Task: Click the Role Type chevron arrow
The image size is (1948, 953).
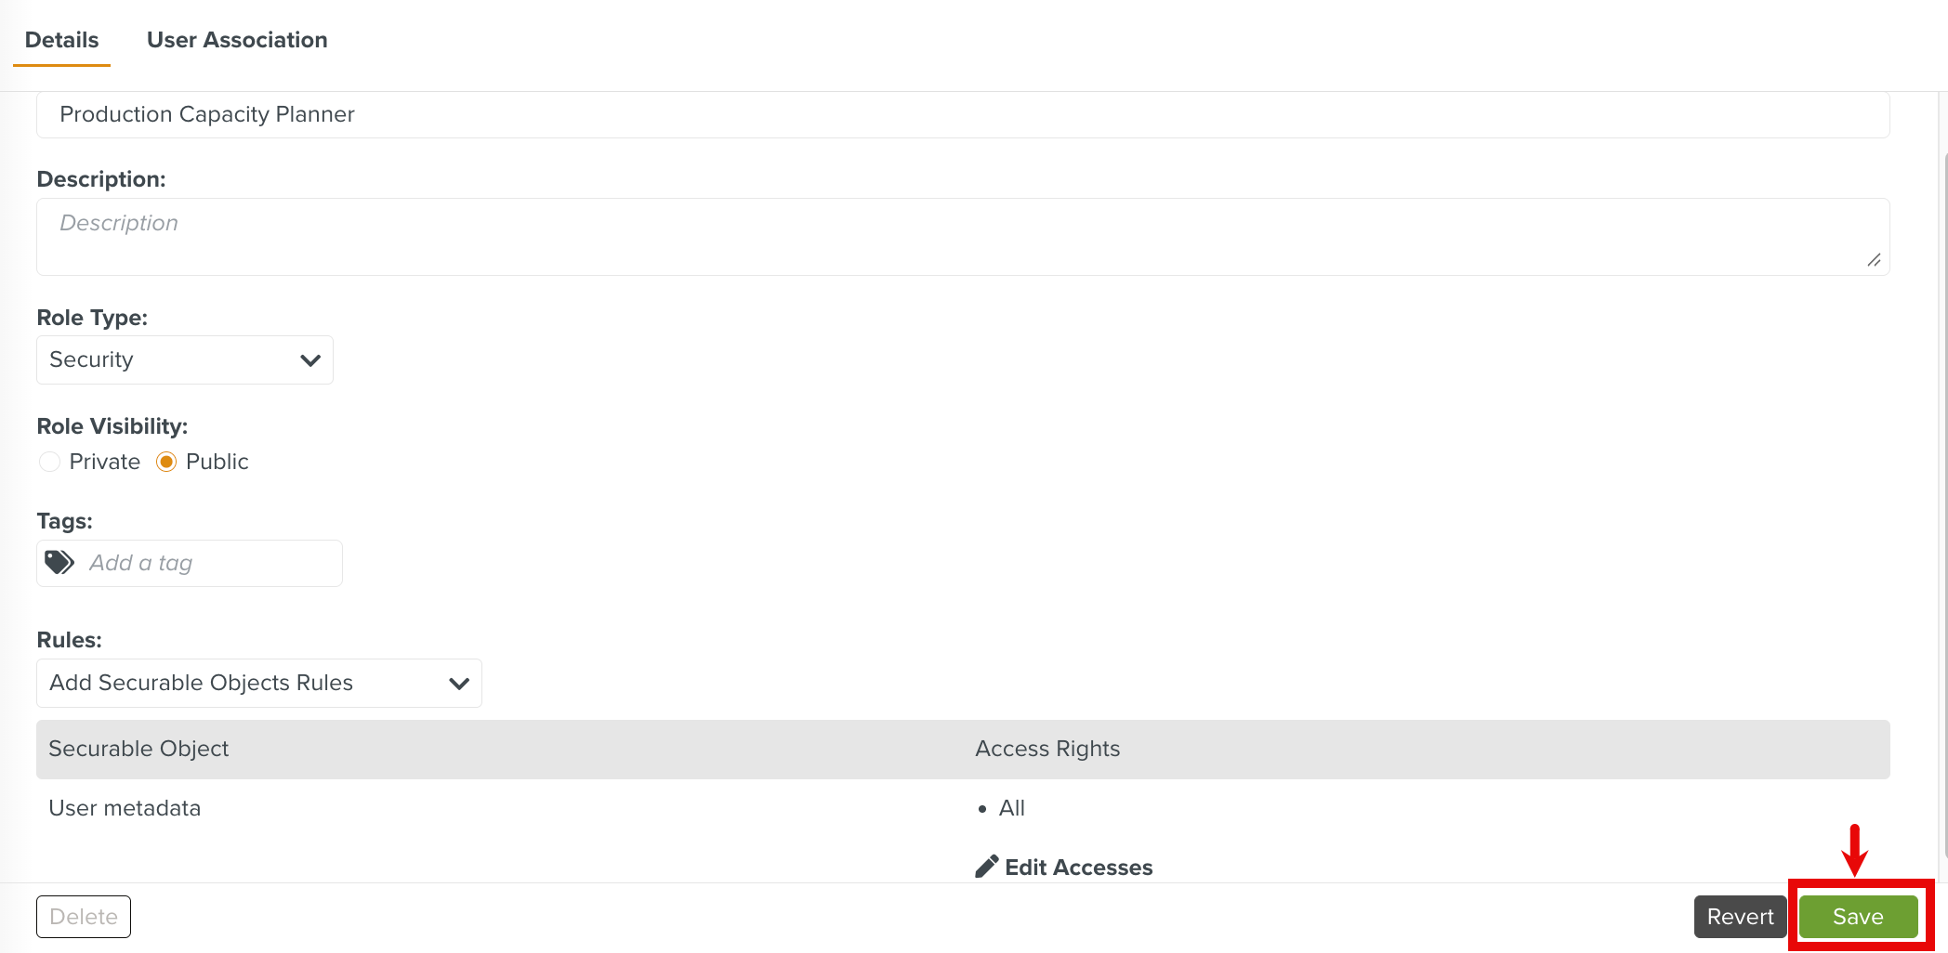Action: (310, 360)
